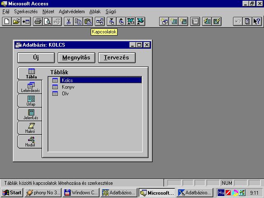264x198 pixels.
Task: Click the Import toolbar icon with down arrow
Action: tap(111, 21)
